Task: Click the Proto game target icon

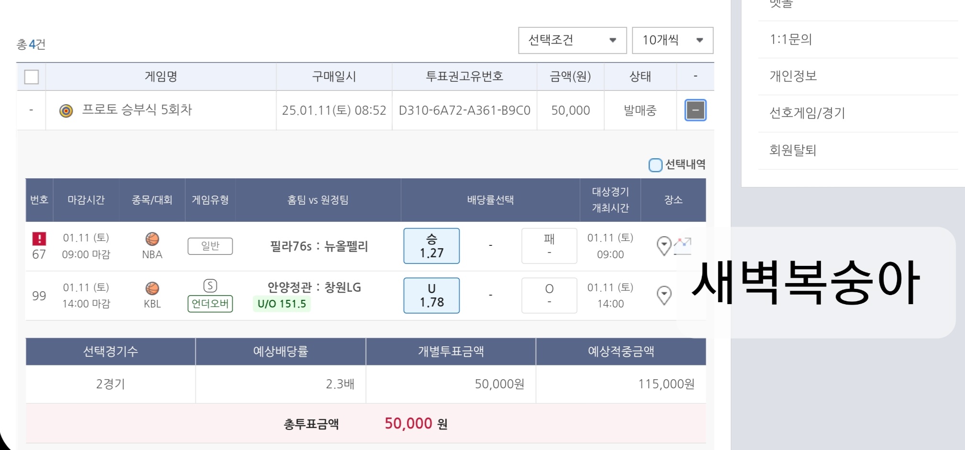Action: (66, 111)
